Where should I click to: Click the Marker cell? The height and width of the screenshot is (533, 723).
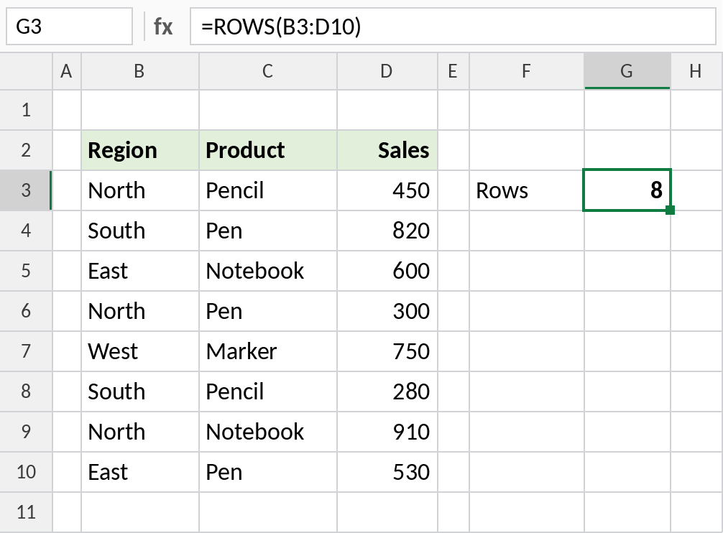(268, 351)
